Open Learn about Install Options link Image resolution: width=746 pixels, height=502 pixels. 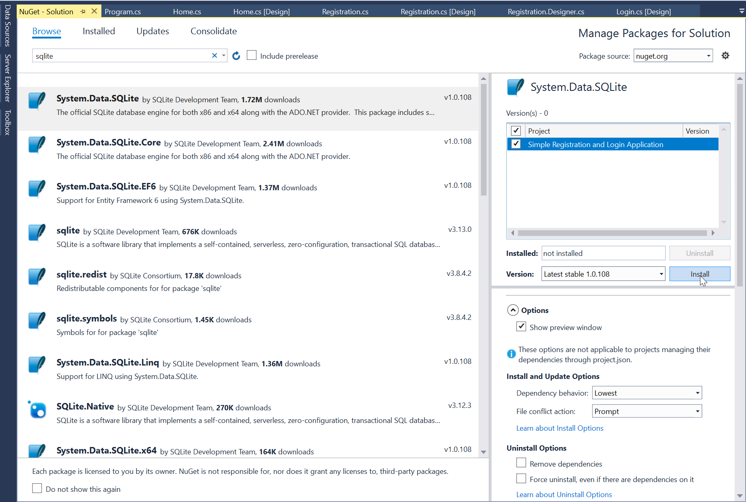pos(559,428)
